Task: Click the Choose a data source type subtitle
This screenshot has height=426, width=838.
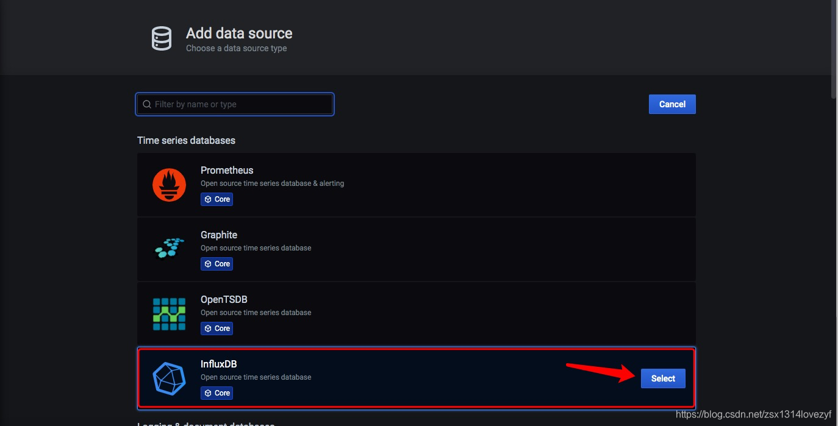Action: pyautogui.click(x=237, y=48)
